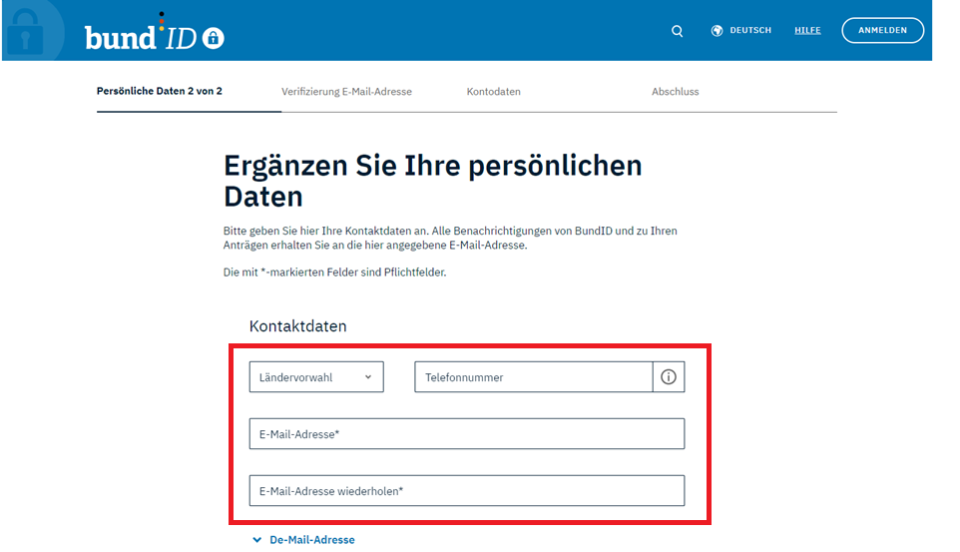Click the BundID logo
This screenshot has height=552, width=960.
coord(155,33)
